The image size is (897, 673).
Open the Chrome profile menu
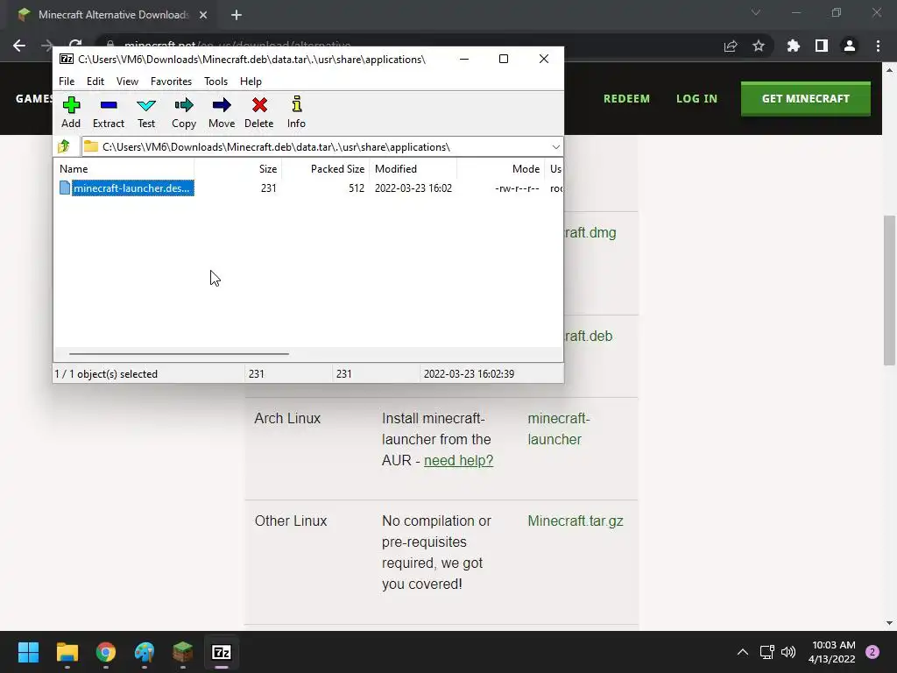850,46
